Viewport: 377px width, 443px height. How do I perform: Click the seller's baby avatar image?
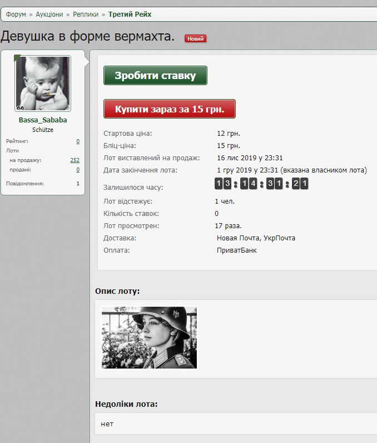pyautogui.click(x=43, y=83)
